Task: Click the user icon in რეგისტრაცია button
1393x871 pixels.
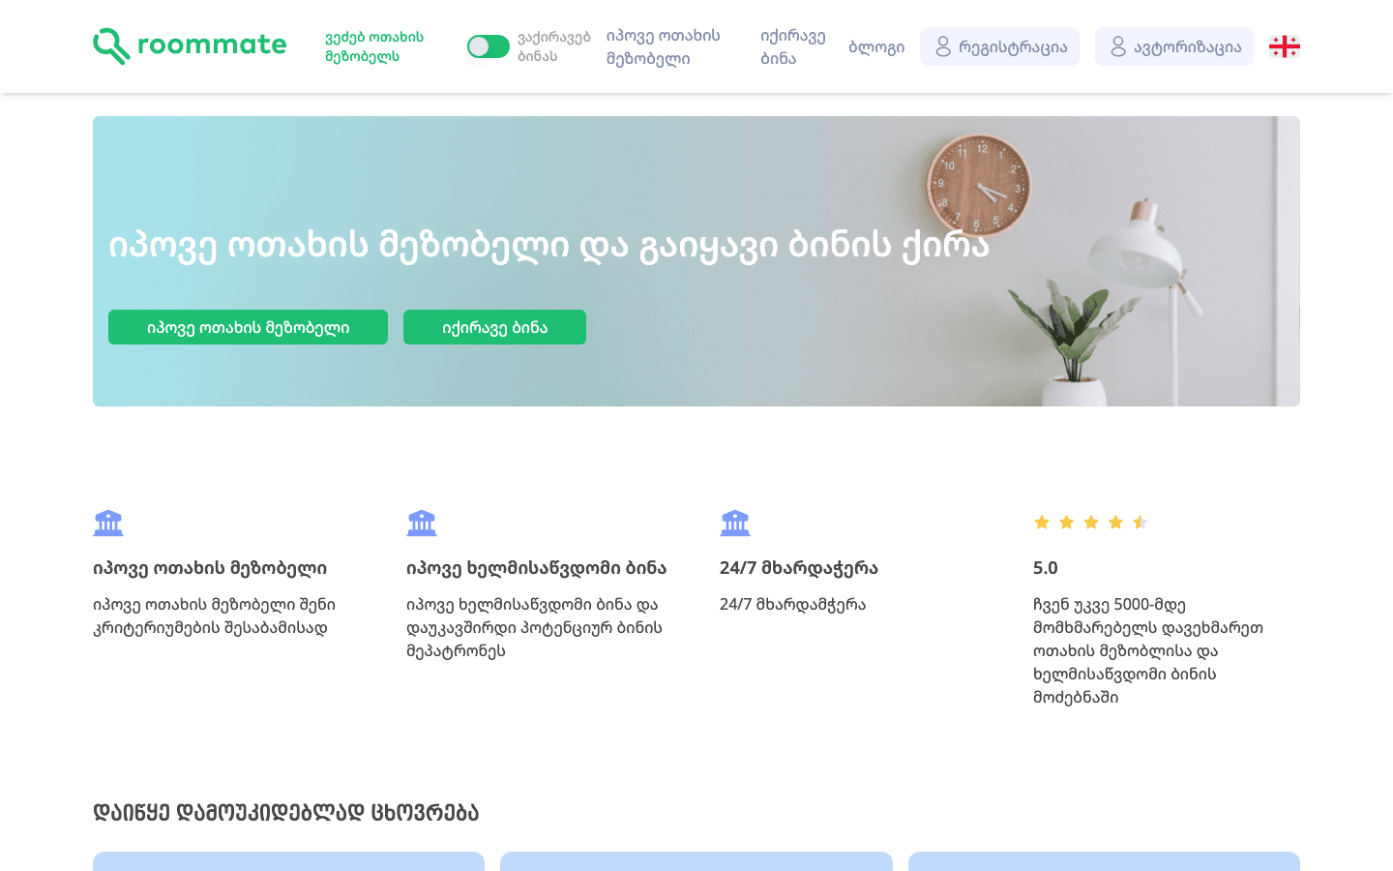Action: (943, 46)
